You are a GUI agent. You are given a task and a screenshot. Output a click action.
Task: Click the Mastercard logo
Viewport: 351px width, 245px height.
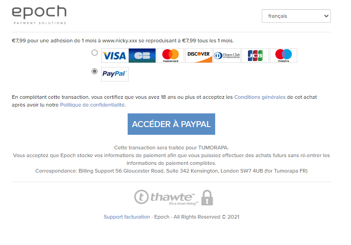(170, 56)
